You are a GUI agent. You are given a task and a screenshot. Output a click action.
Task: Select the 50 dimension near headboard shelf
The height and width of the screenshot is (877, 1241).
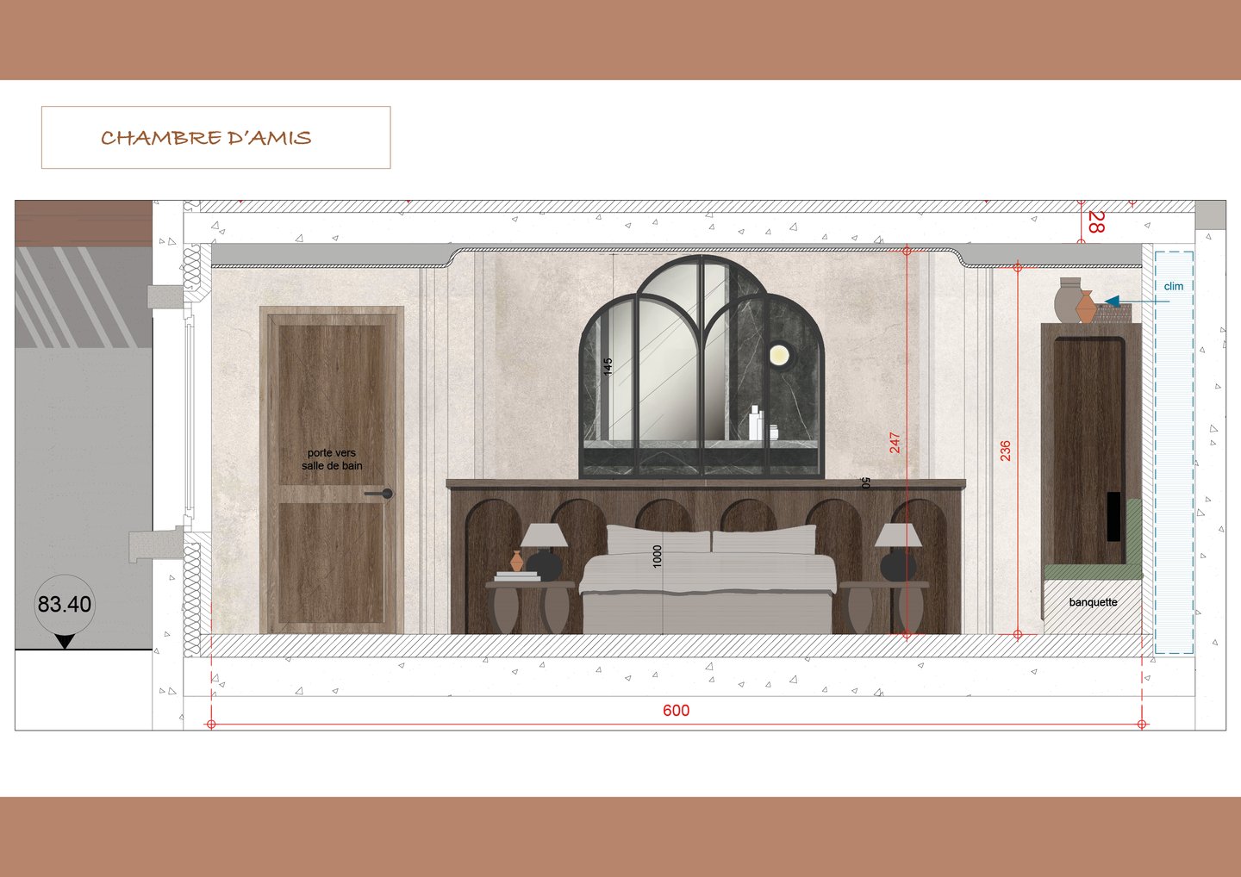pyautogui.click(x=865, y=483)
